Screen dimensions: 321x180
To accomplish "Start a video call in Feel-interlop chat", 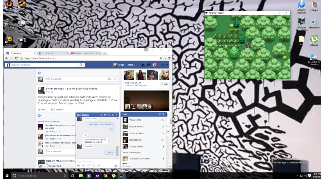I will [105, 115].
